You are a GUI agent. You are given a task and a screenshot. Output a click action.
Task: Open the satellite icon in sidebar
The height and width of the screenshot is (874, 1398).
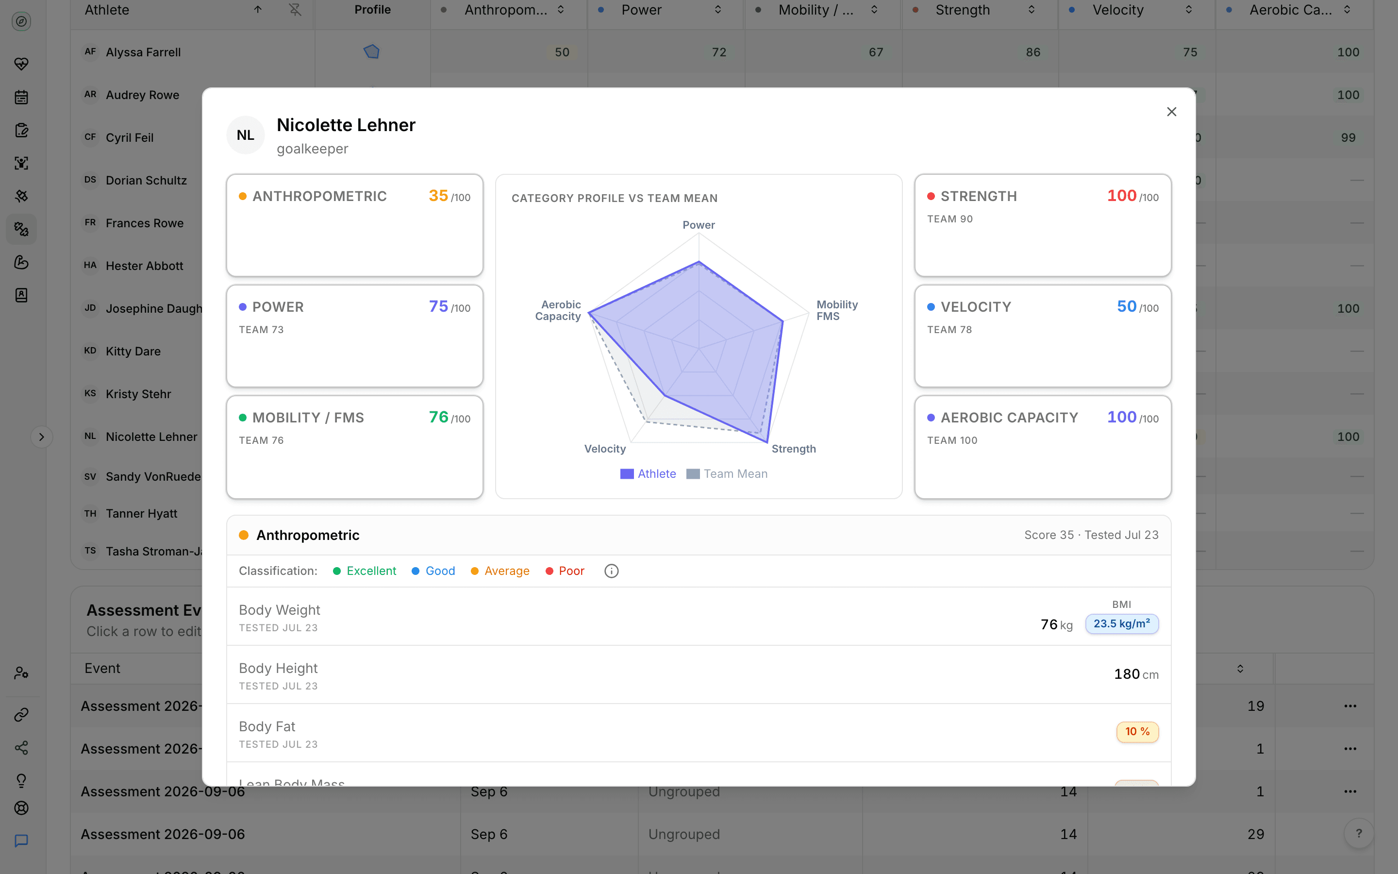point(21,196)
